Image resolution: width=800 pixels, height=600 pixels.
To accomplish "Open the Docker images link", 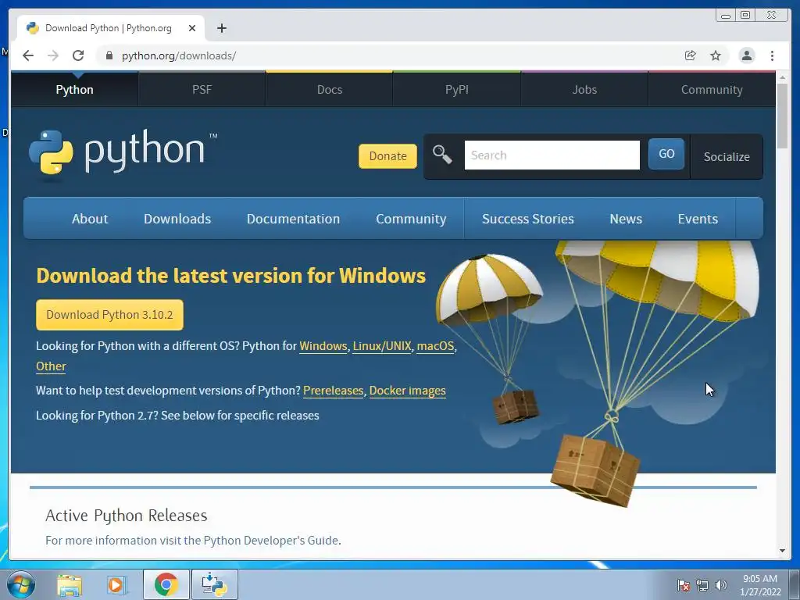I will 407,391.
